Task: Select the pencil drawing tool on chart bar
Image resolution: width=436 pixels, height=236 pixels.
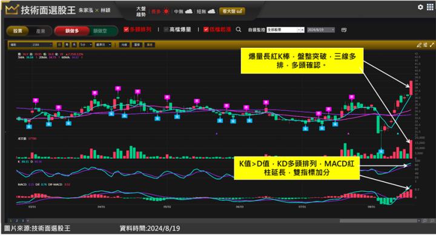Action: coord(419,45)
